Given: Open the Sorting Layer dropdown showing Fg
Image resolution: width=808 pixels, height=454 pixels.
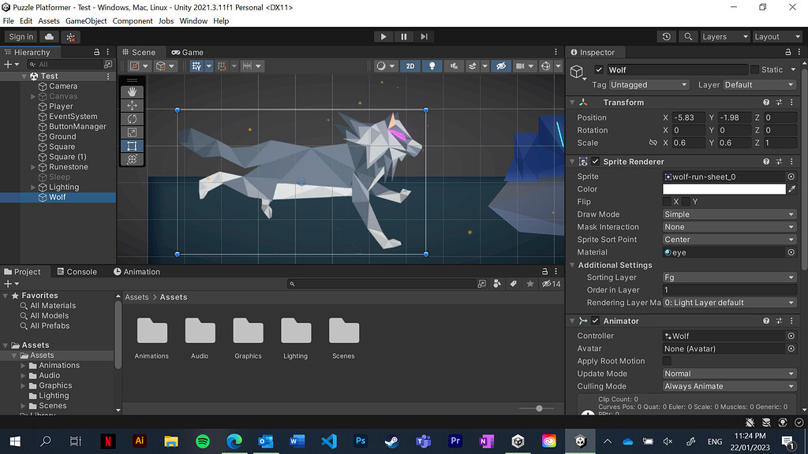Looking at the screenshot, I should pos(728,277).
